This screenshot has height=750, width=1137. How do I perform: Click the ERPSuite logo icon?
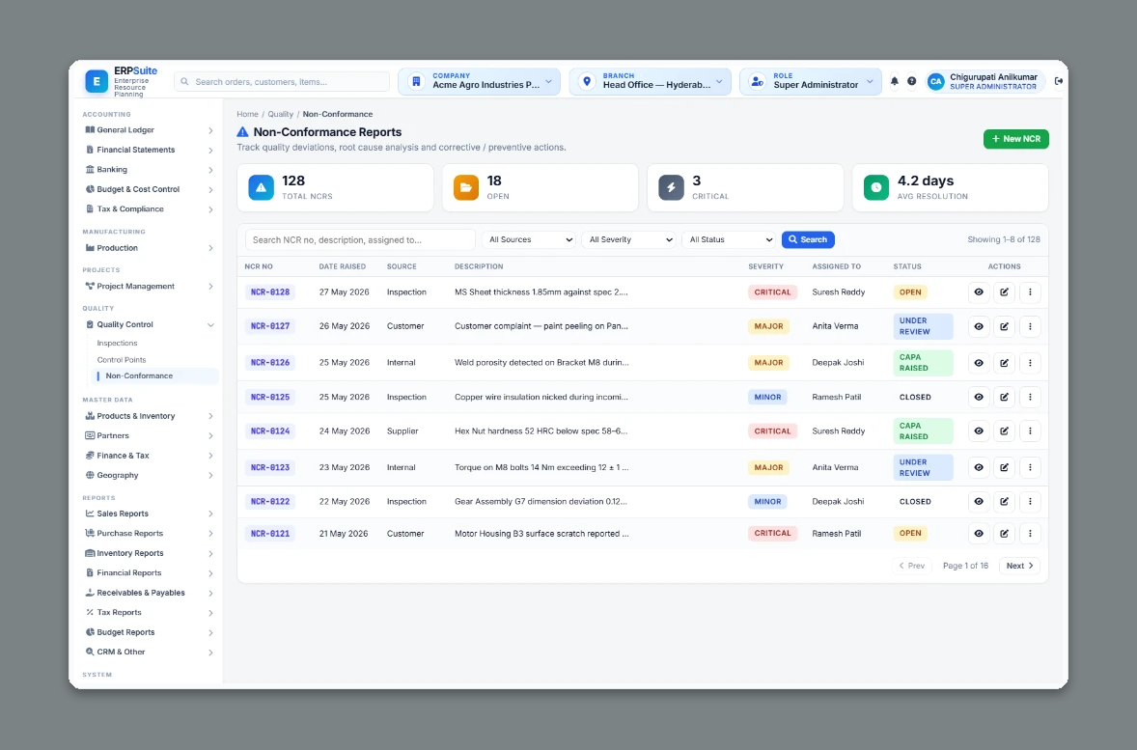tap(97, 81)
